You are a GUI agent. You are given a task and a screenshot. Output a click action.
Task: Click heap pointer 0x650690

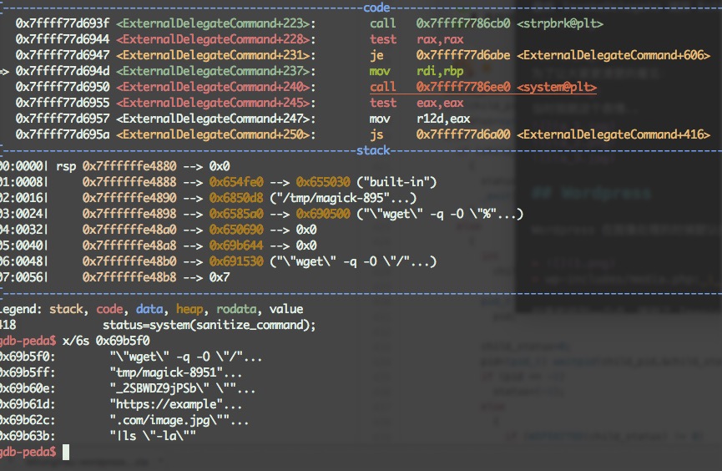(x=236, y=230)
